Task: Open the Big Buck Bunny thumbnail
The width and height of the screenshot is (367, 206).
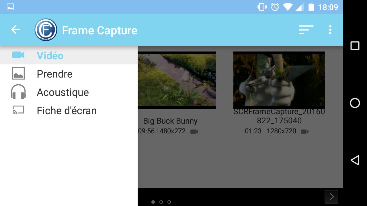Action: 177,80
